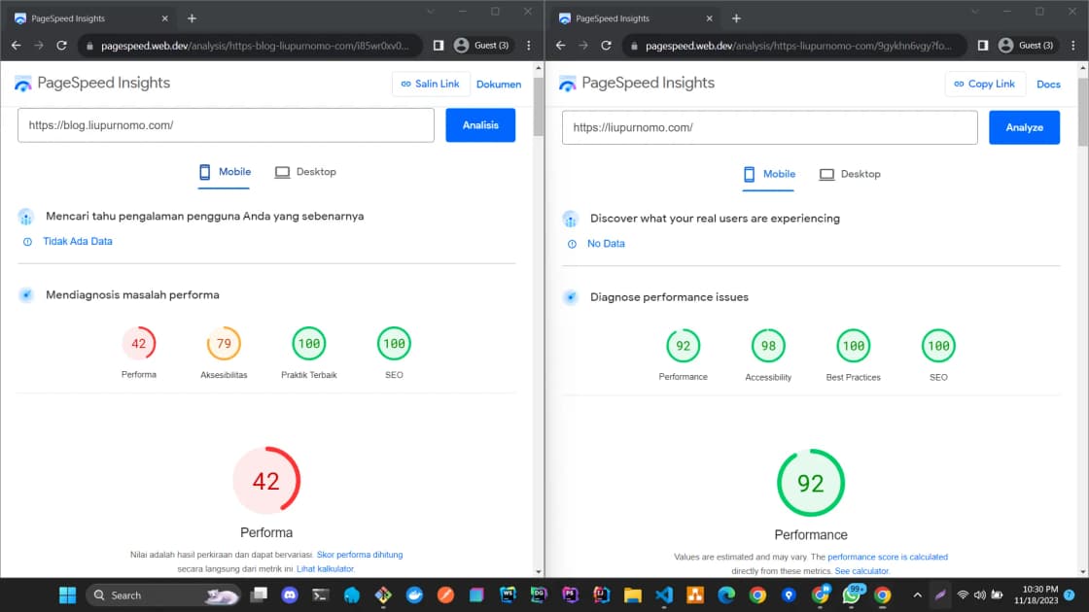Viewport: 1089px width, 612px height.
Task: Click the Aksesibilitas 79 score gauge
Action: [x=224, y=344]
